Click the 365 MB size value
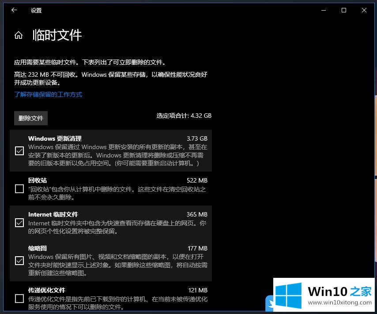Viewport: 377px width, 314px height. (x=197, y=214)
